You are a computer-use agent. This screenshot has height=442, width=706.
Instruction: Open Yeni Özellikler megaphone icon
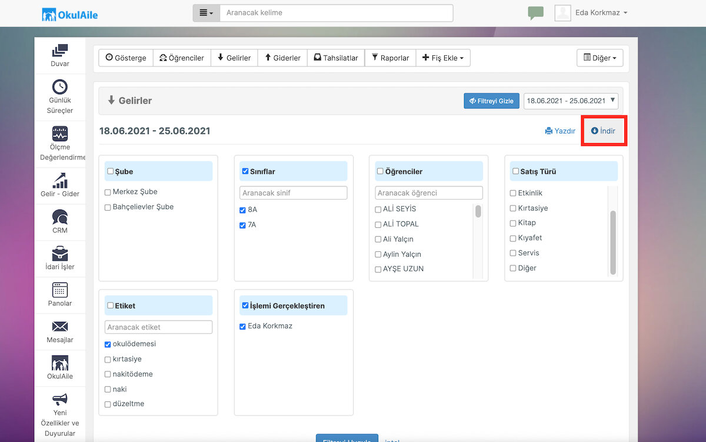60,400
